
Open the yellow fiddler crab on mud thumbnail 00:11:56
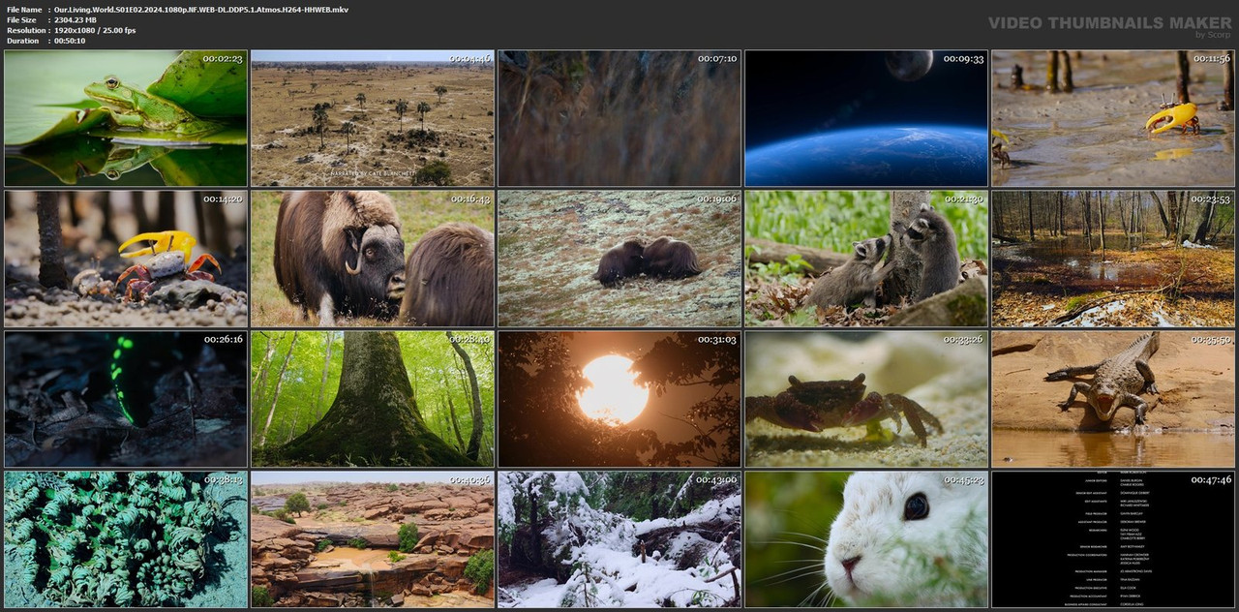coord(1113,118)
